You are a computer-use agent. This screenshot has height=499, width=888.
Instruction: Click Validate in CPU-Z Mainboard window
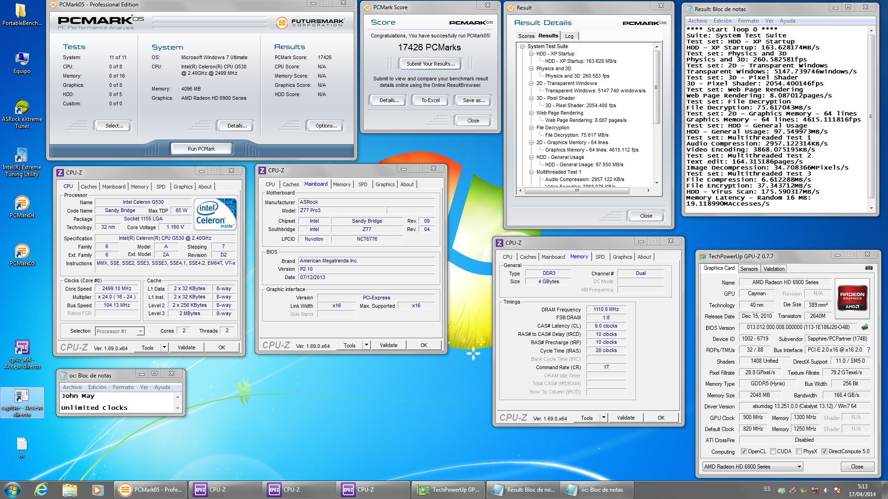388,345
